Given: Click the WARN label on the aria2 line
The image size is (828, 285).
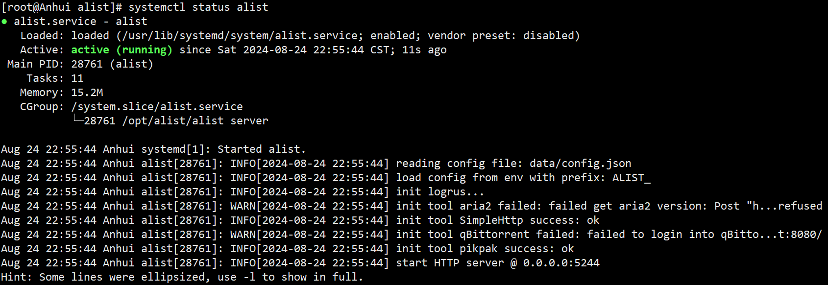Looking at the screenshot, I should pyautogui.click(x=243, y=206).
